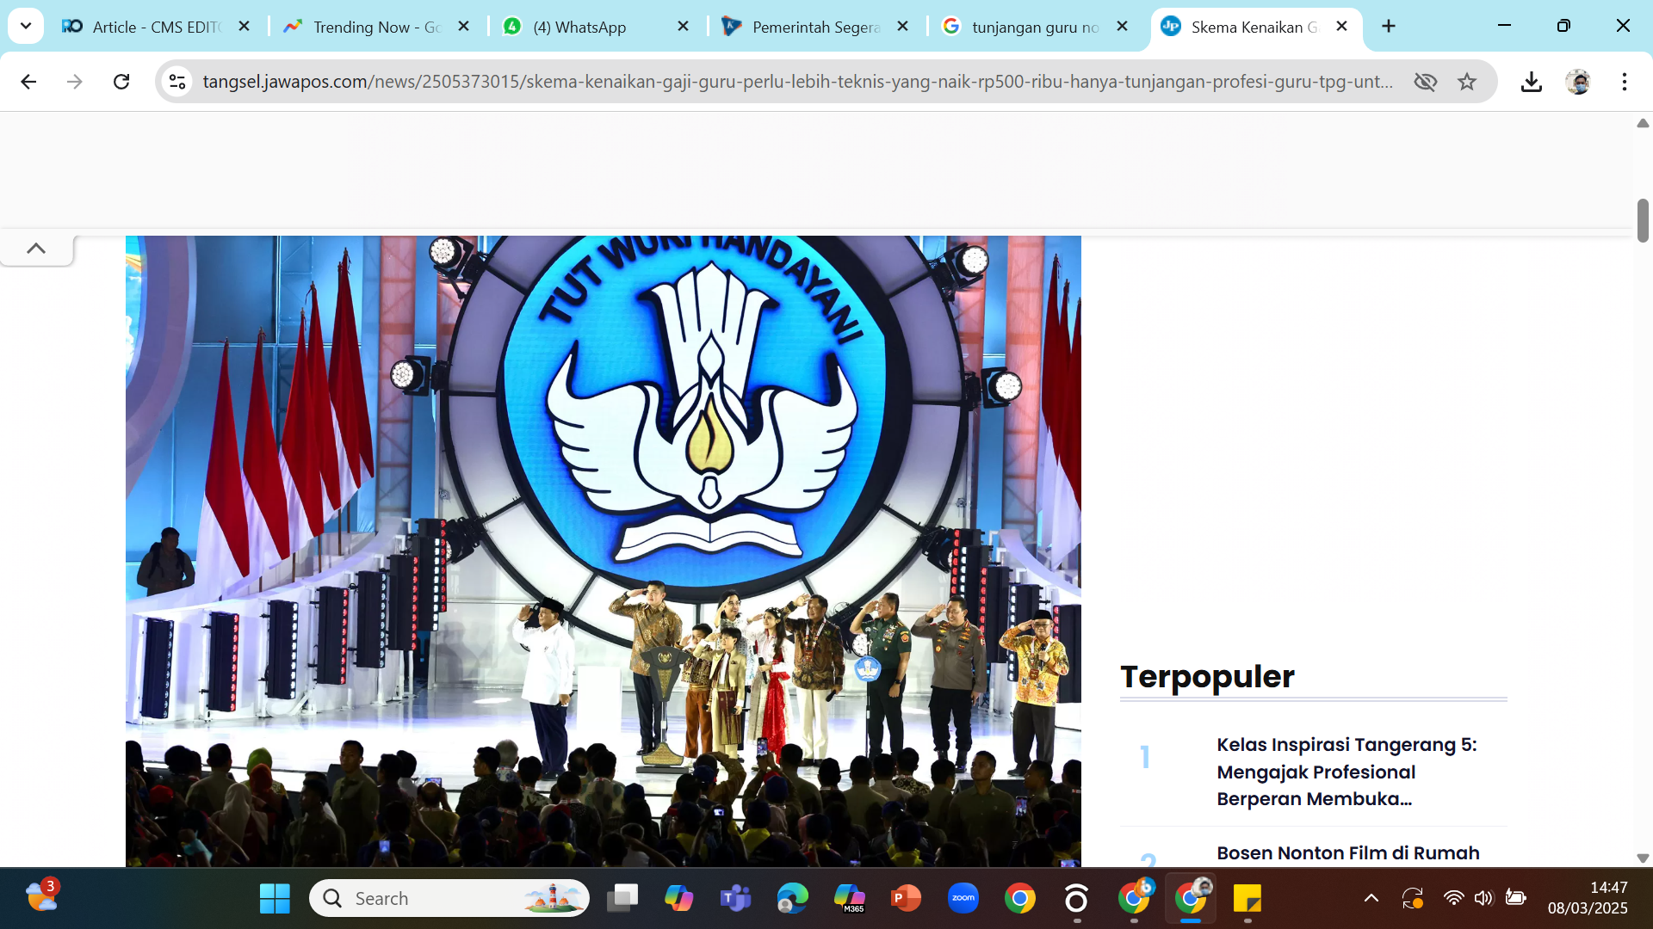This screenshot has height=929, width=1653.
Task: Open the clock and date 08/03/2025
Action: click(1588, 898)
